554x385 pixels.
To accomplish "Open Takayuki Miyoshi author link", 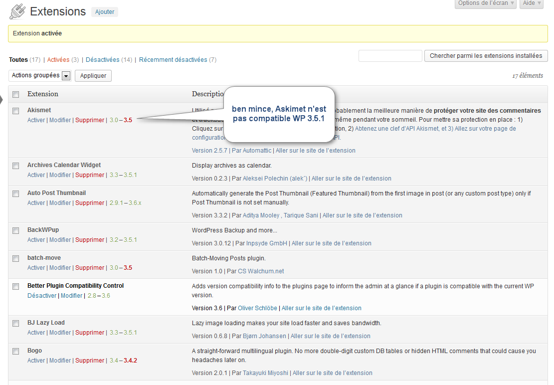I will 265,373.
